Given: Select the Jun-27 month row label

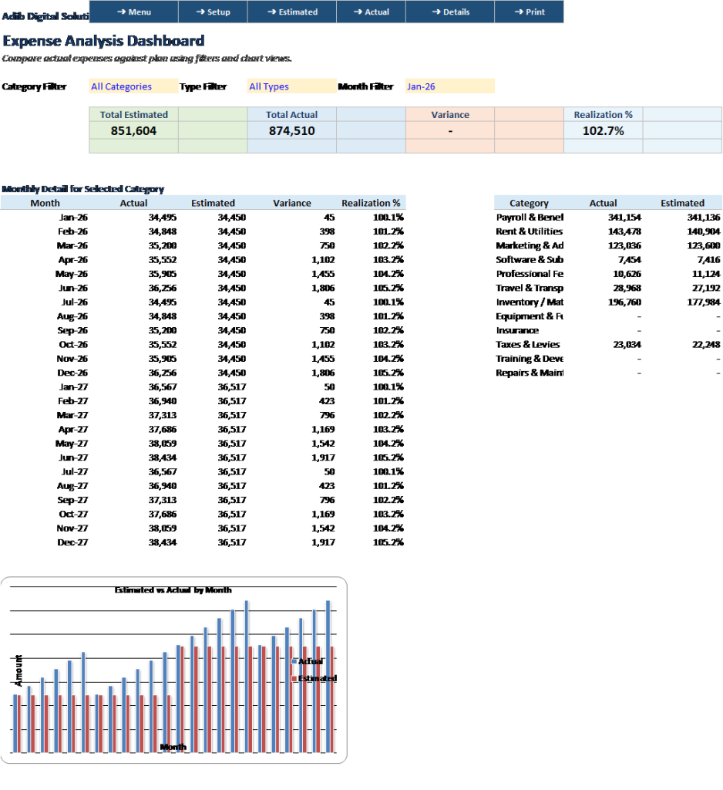Looking at the screenshot, I should pos(73,457).
